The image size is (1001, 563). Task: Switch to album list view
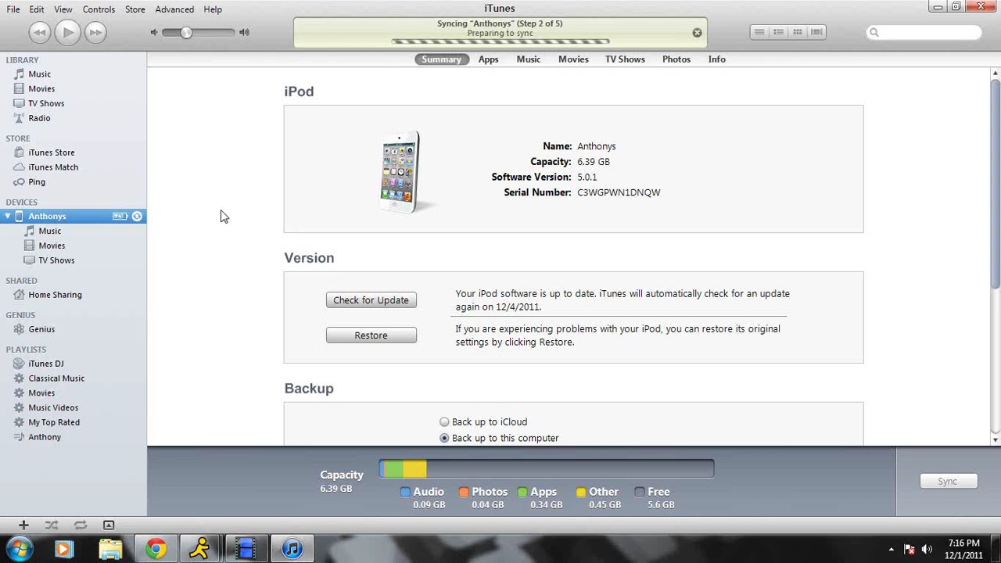(778, 32)
